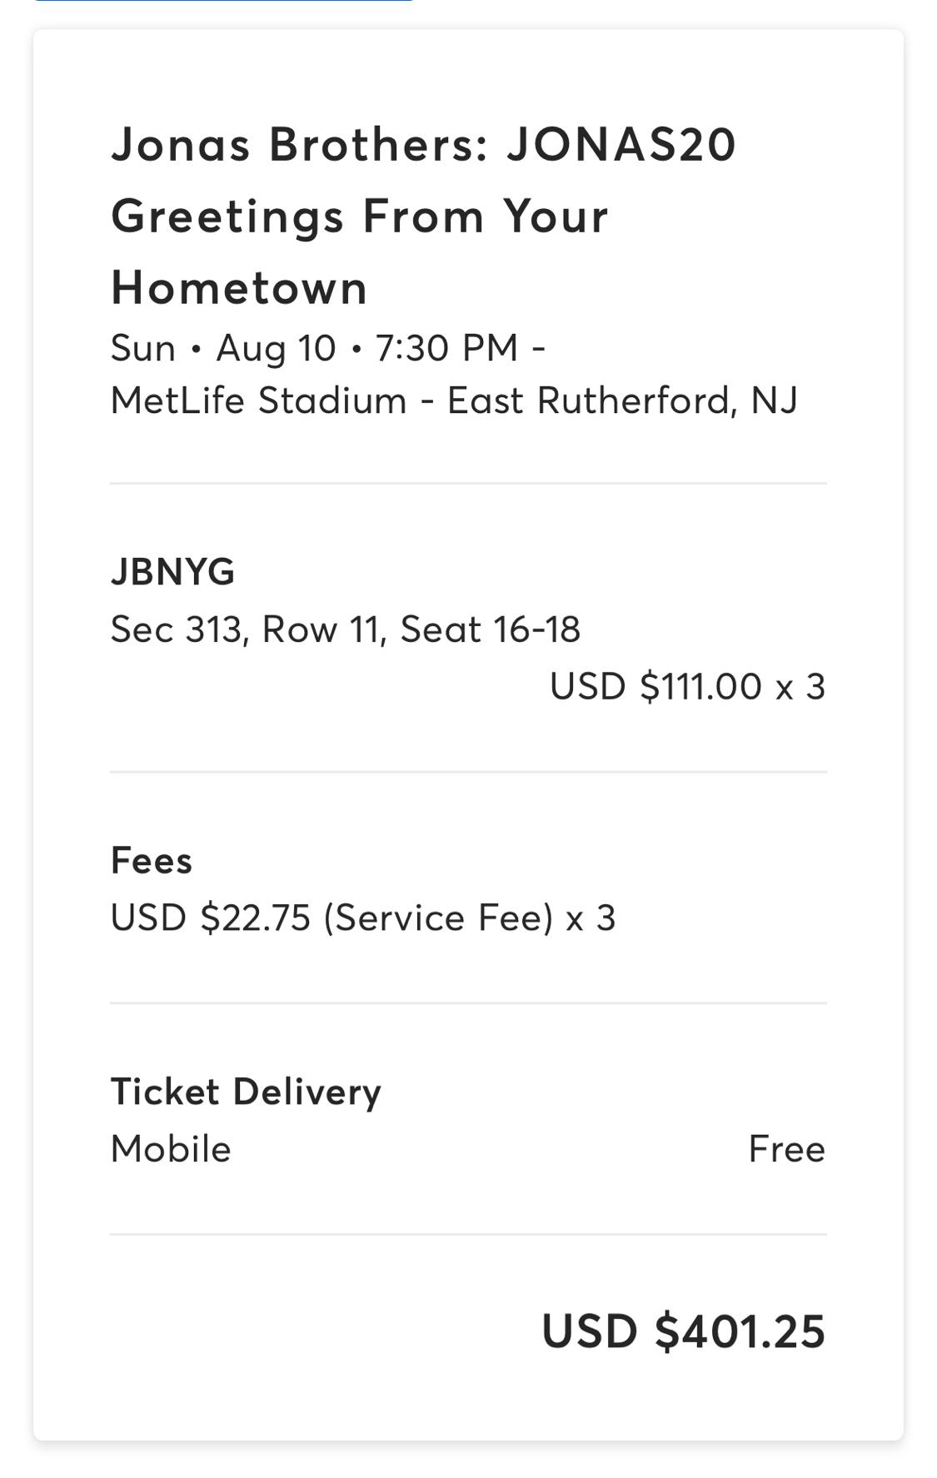Tap the Free delivery cost label
937x1478 pixels.
coord(787,1149)
